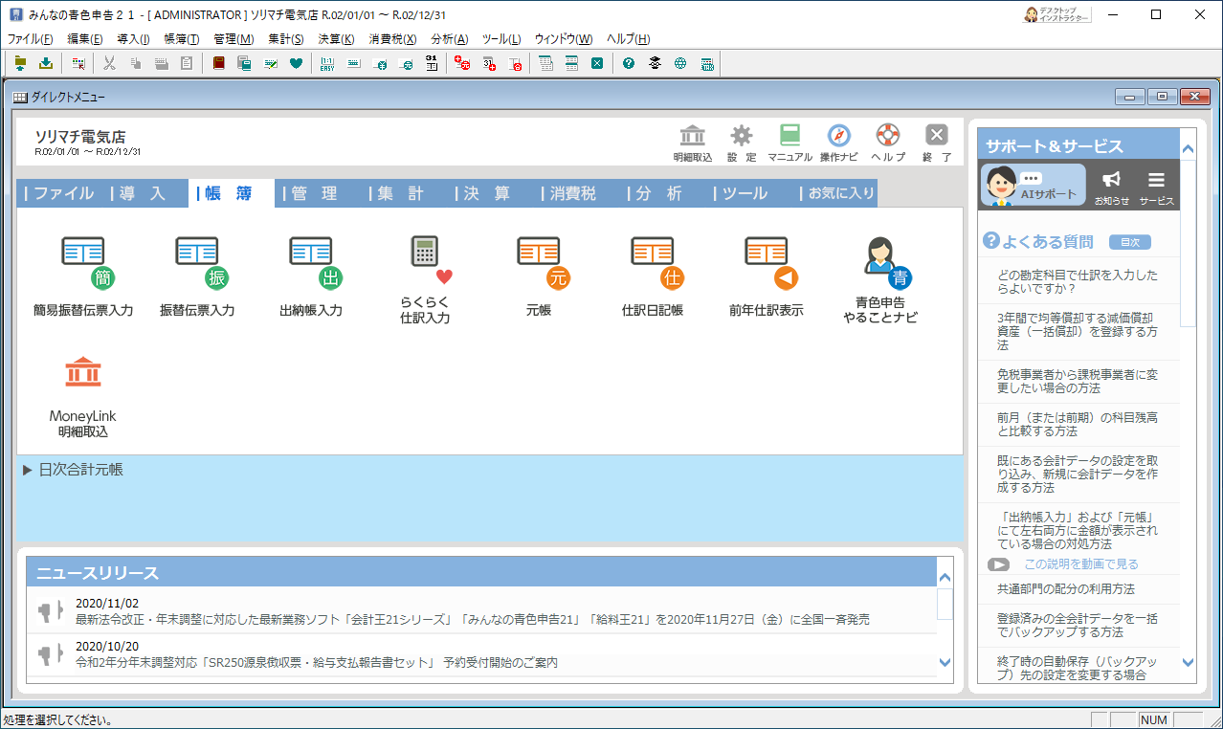The image size is (1223, 729).
Task: Open 2020/10/20 news about SR250源泉徴収票
Action: pos(481,654)
